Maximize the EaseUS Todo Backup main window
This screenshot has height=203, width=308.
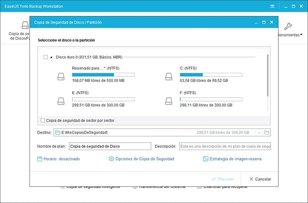[x=293, y=6]
